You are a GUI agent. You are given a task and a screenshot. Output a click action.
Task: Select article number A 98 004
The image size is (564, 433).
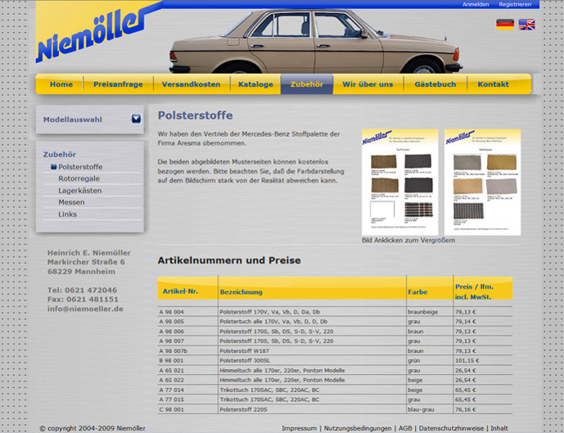[172, 312]
